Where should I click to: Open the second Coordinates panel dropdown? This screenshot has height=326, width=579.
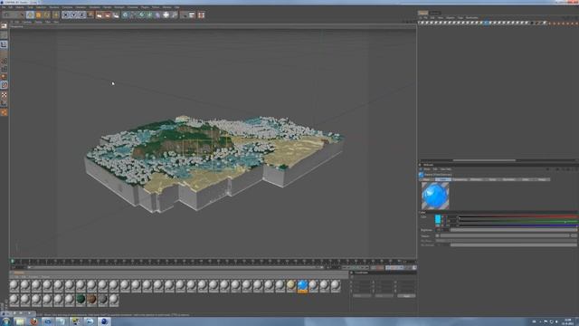coord(384,296)
